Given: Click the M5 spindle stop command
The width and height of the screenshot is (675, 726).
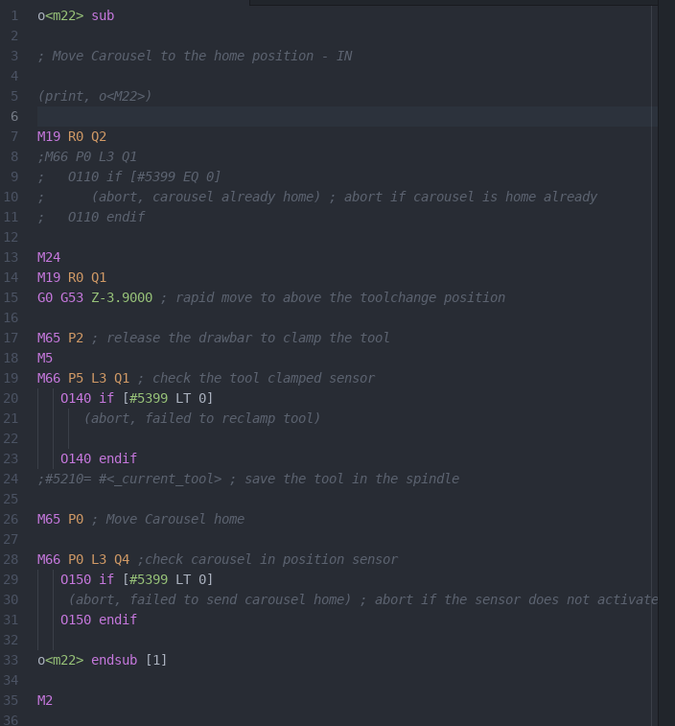Looking at the screenshot, I should pyautogui.click(x=45, y=358).
